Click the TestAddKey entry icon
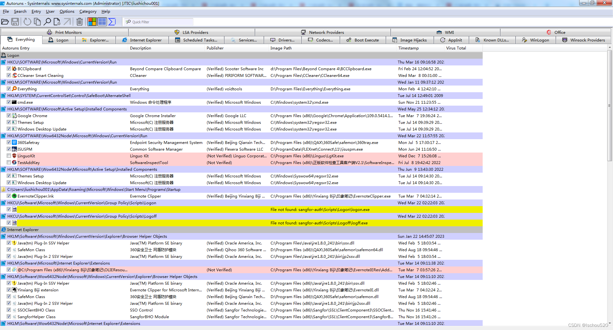This screenshot has width=613, height=330. (x=14, y=162)
